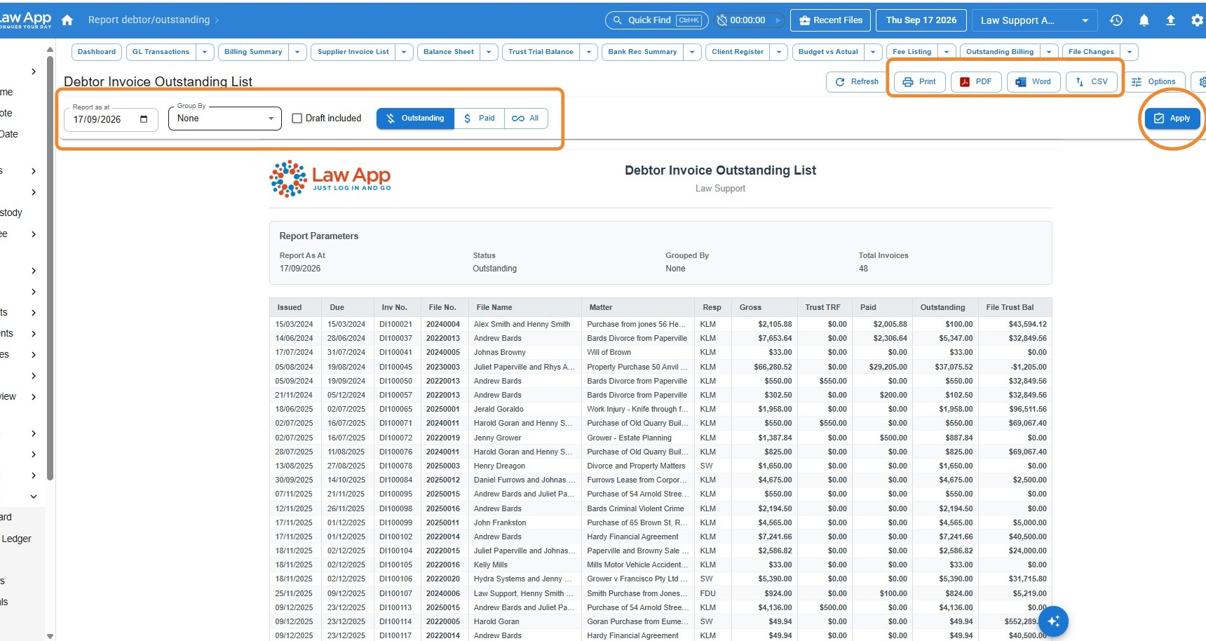Expand Bank Rec Summary dropdown arrow
1206x641 pixels.
pos(692,52)
